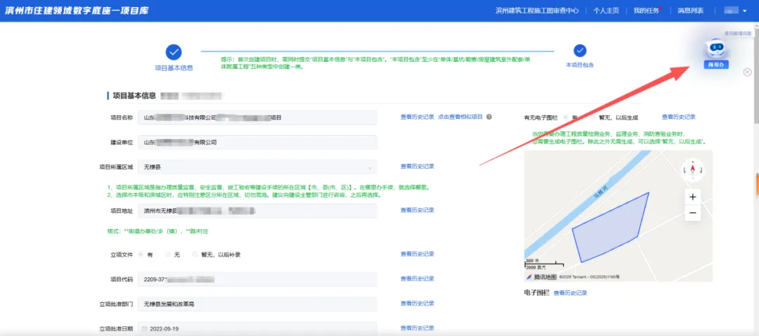Open 消息列表

point(690,11)
